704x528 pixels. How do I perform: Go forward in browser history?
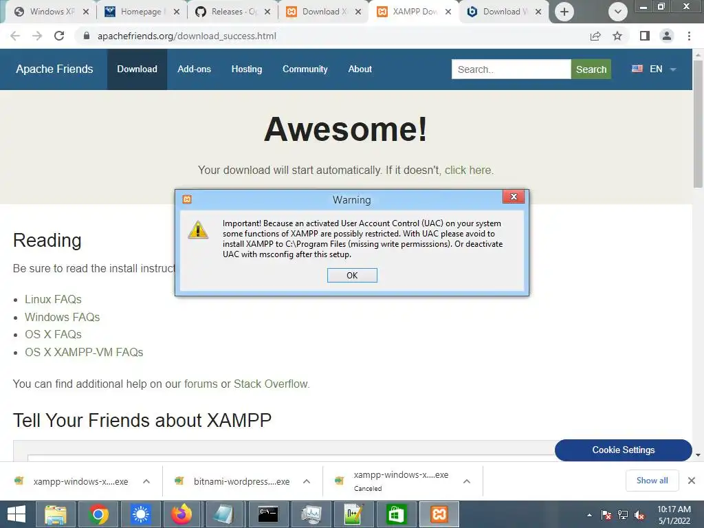37,36
